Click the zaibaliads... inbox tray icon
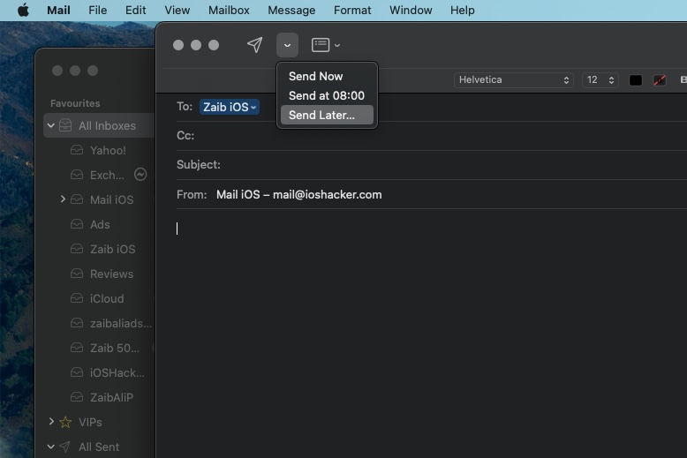The height and width of the screenshot is (458, 687). 77,323
